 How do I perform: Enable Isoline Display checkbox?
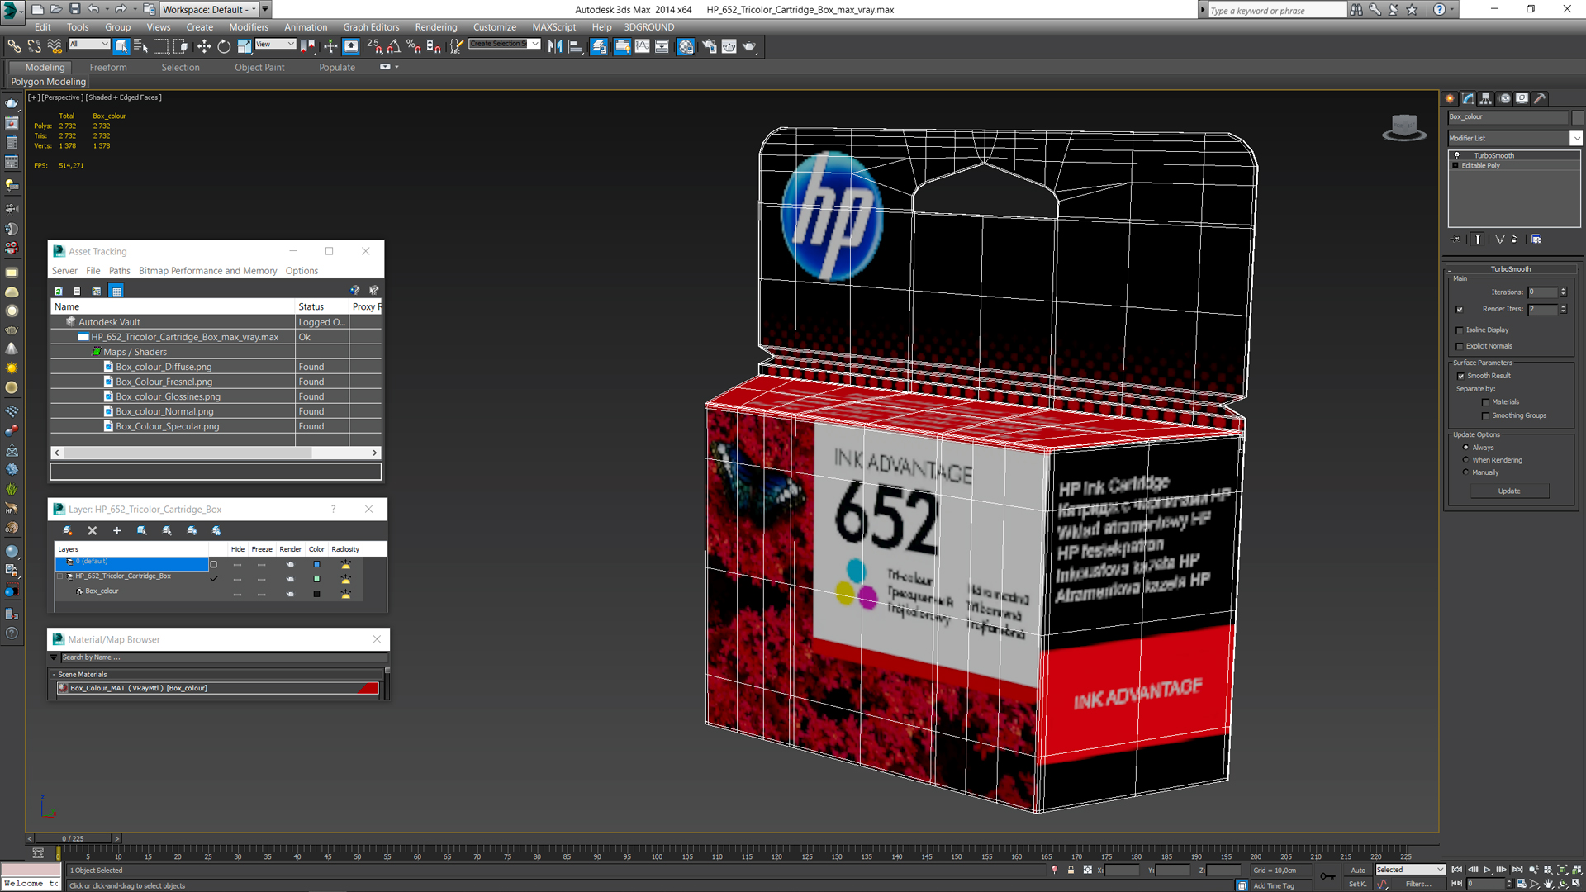[x=1460, y=330]
